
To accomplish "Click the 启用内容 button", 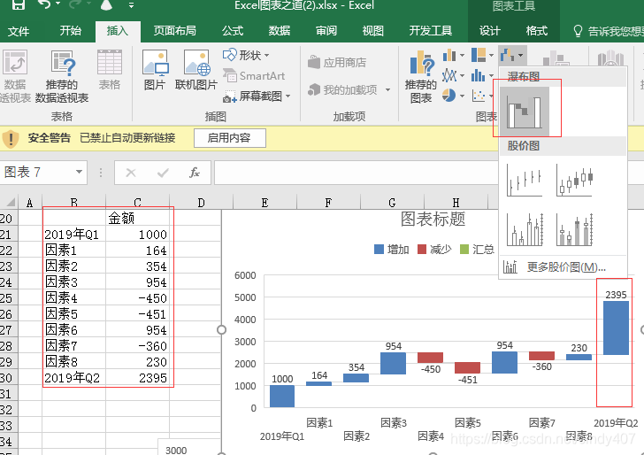I will [x=229, y=138].
